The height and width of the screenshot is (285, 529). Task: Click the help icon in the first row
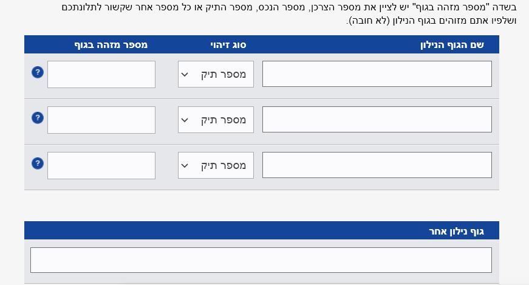click(x=37, y=72)
